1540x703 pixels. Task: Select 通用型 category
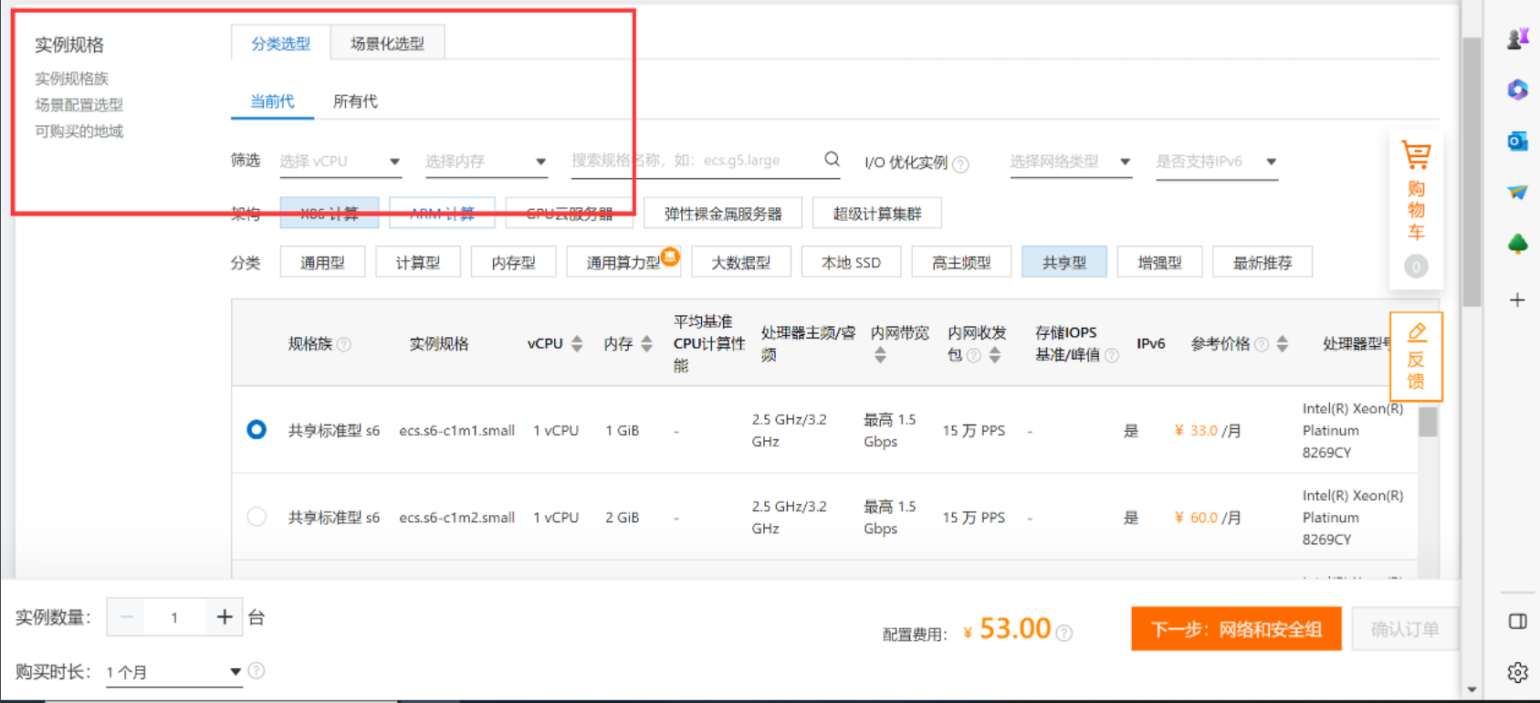pyautogui.click(x=323, y=262)
